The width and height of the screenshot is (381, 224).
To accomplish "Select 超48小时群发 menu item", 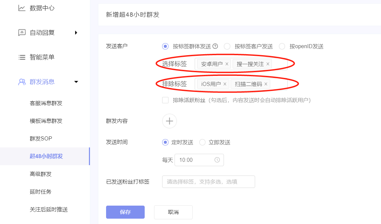I will (x=45, y=156).
